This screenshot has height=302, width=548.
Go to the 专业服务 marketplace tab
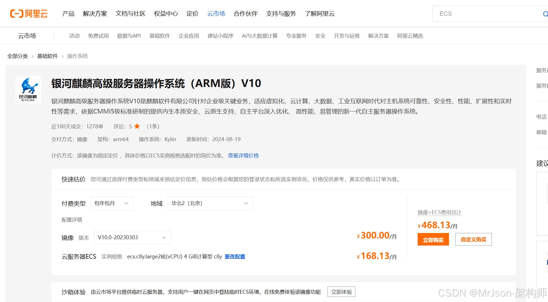coord(296,36)
